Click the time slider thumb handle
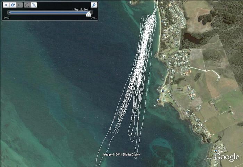Image resolution: width=243 pixels, height=167 pixels. (89, 14)
